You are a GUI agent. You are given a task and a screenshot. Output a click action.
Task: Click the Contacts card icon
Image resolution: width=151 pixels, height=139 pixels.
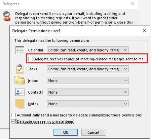click(x=20, y=92)
